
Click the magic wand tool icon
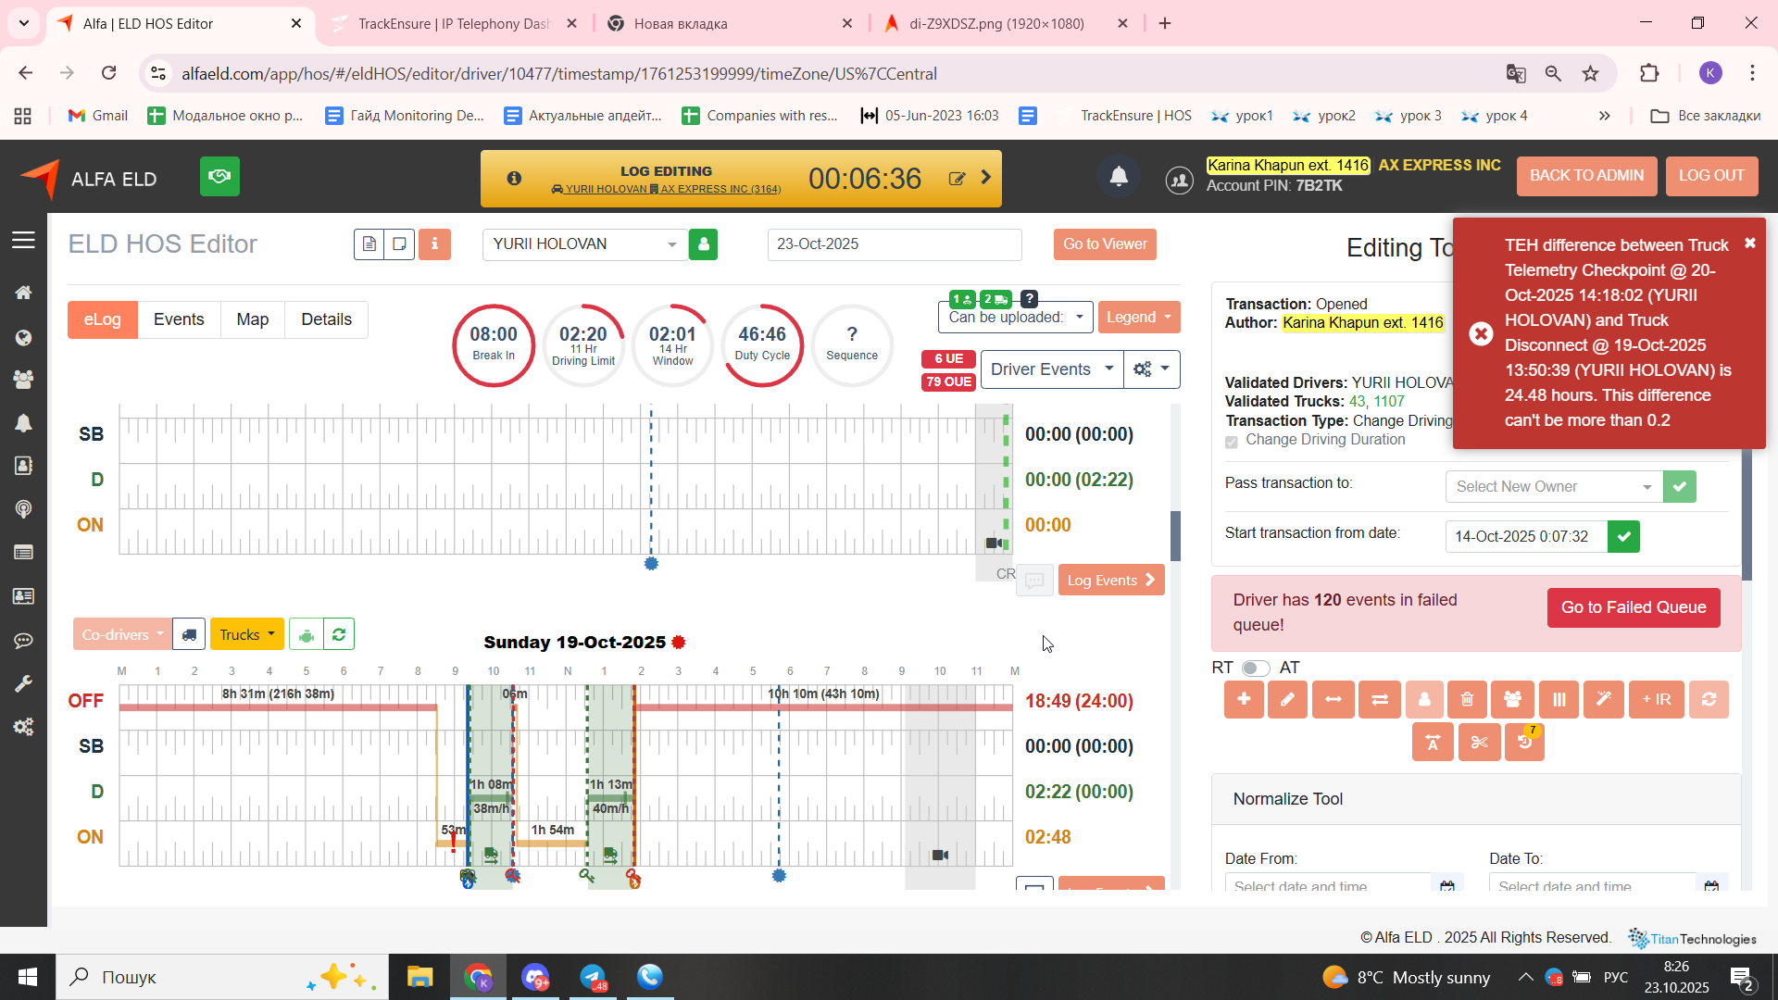pyautogui.click(x=1603, y=700)
